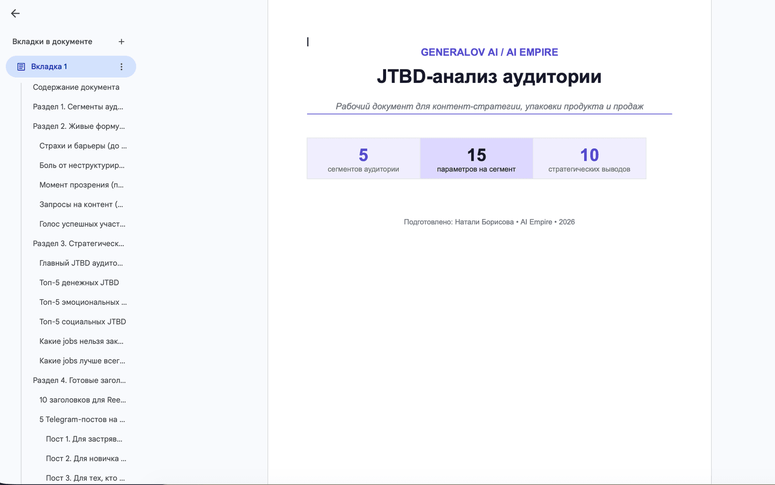
Task: Click the back arrow icon
Action: 15,14
